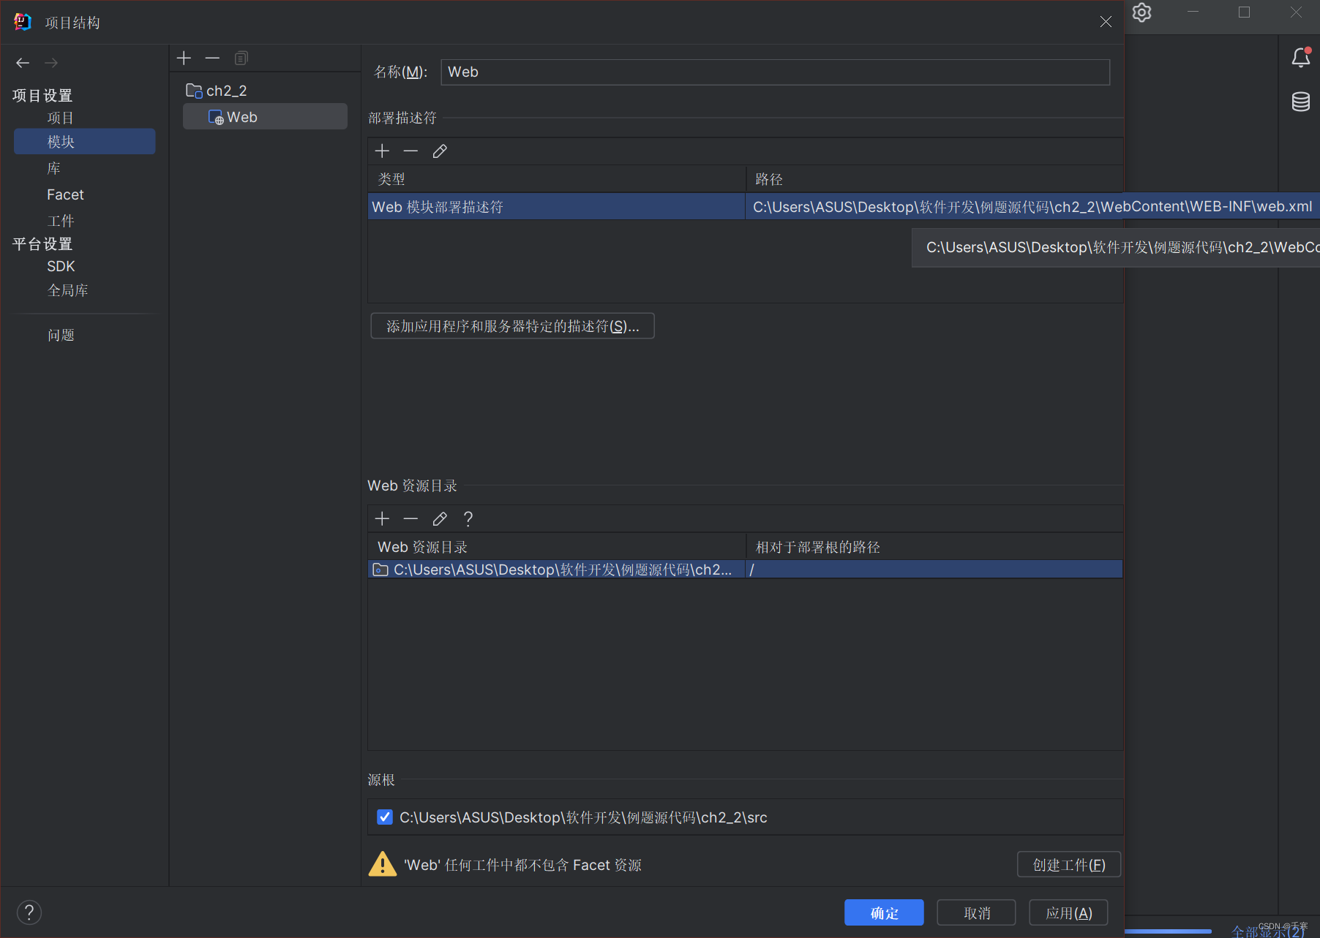Copy the selected module icon
Viewport: 1320px width, 938px height.
(x=241, y=58)
